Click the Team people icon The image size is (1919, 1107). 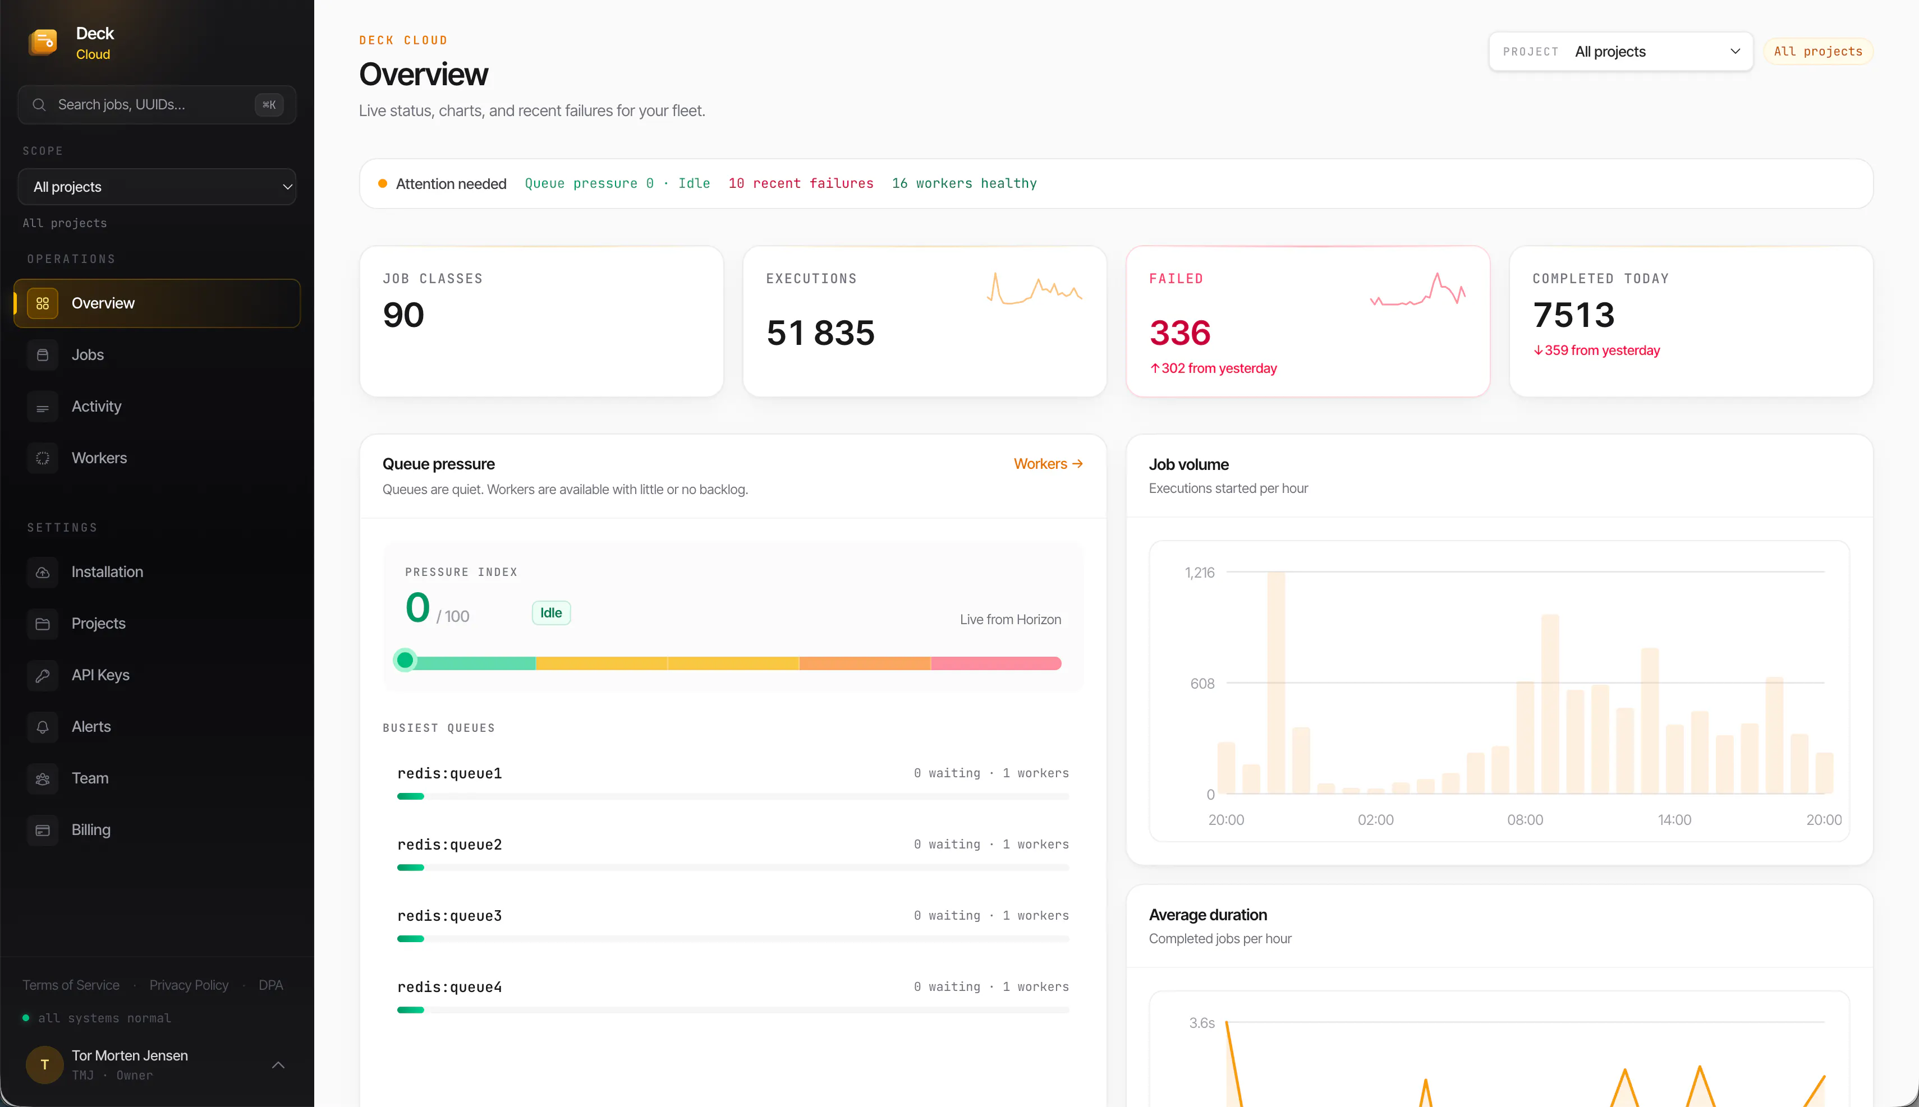(x=43, y=778)
